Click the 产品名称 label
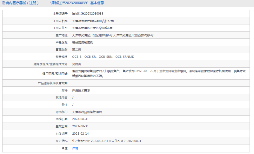Image resolution: width=254 pixels, height=154 pixels. [x=62, y=43]
